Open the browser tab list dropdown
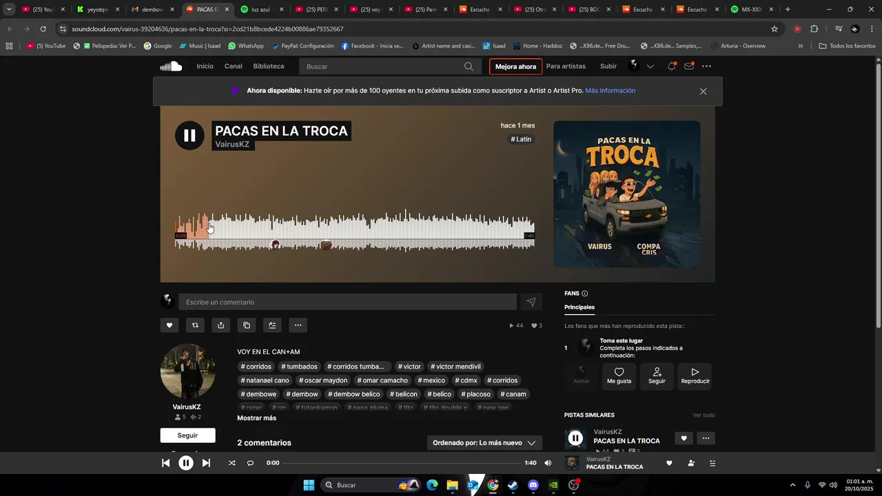Viewport: 882px width, 496px height. 9,10
